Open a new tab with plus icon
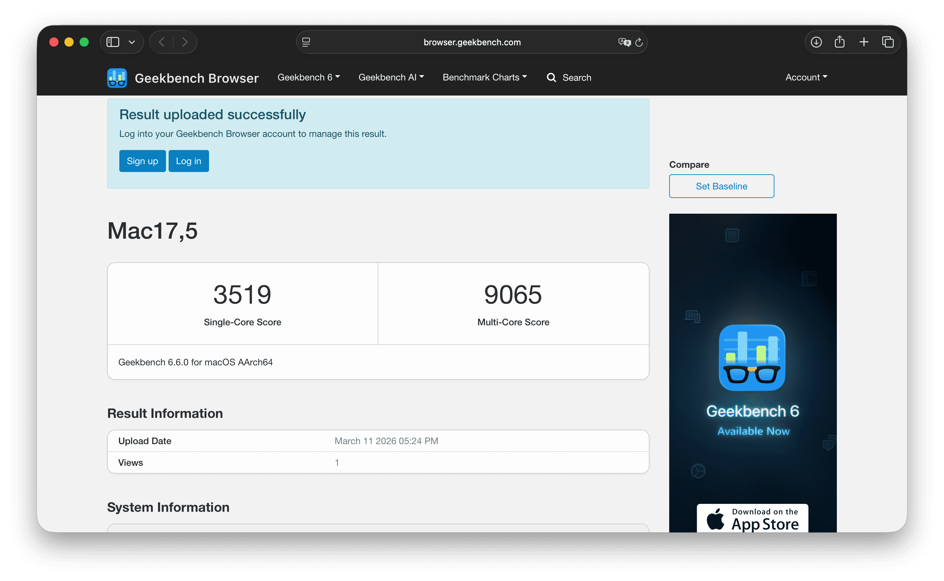944x581 pixels. 864,42
